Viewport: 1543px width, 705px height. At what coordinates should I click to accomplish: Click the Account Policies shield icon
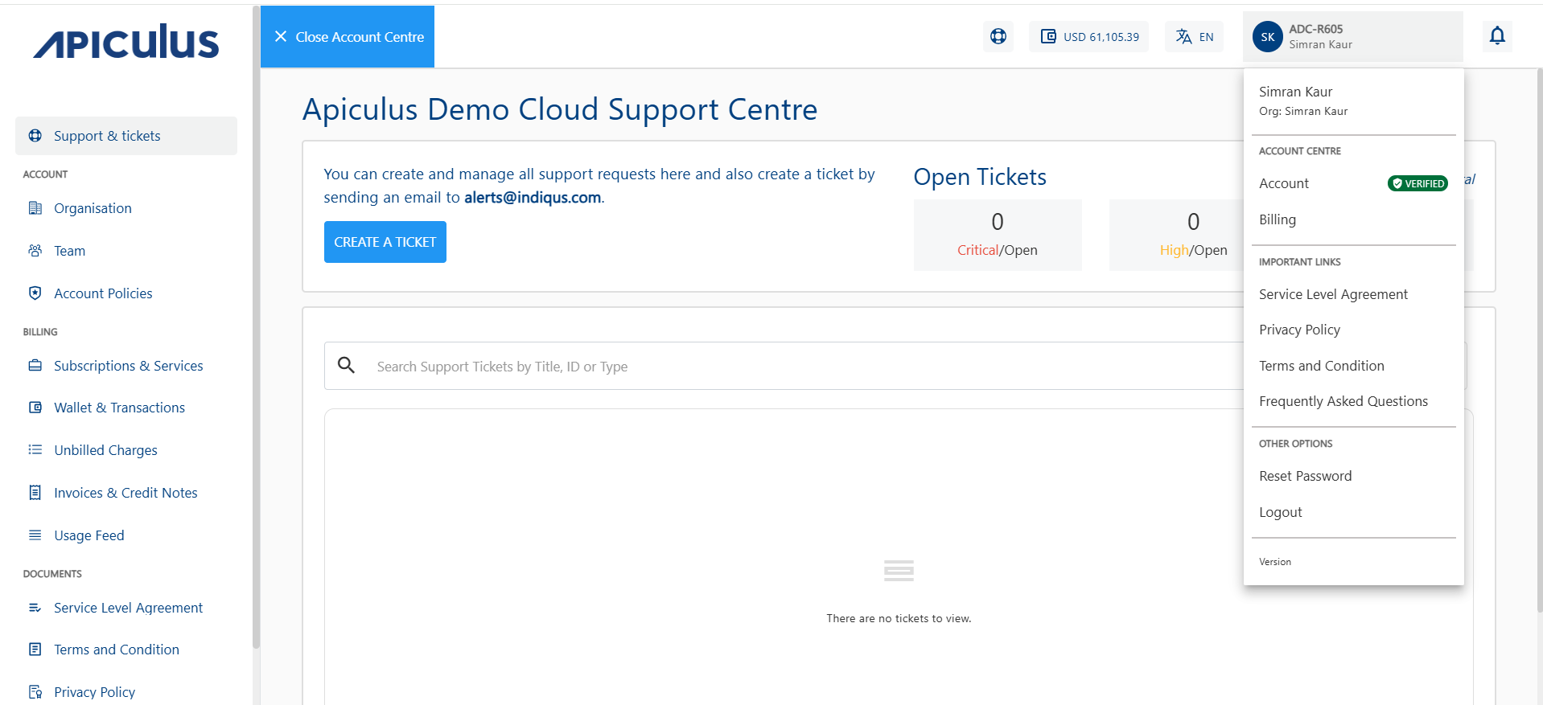[35, 293]
